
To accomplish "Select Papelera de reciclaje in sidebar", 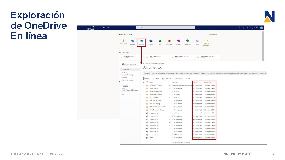I will tap(127, 80).
